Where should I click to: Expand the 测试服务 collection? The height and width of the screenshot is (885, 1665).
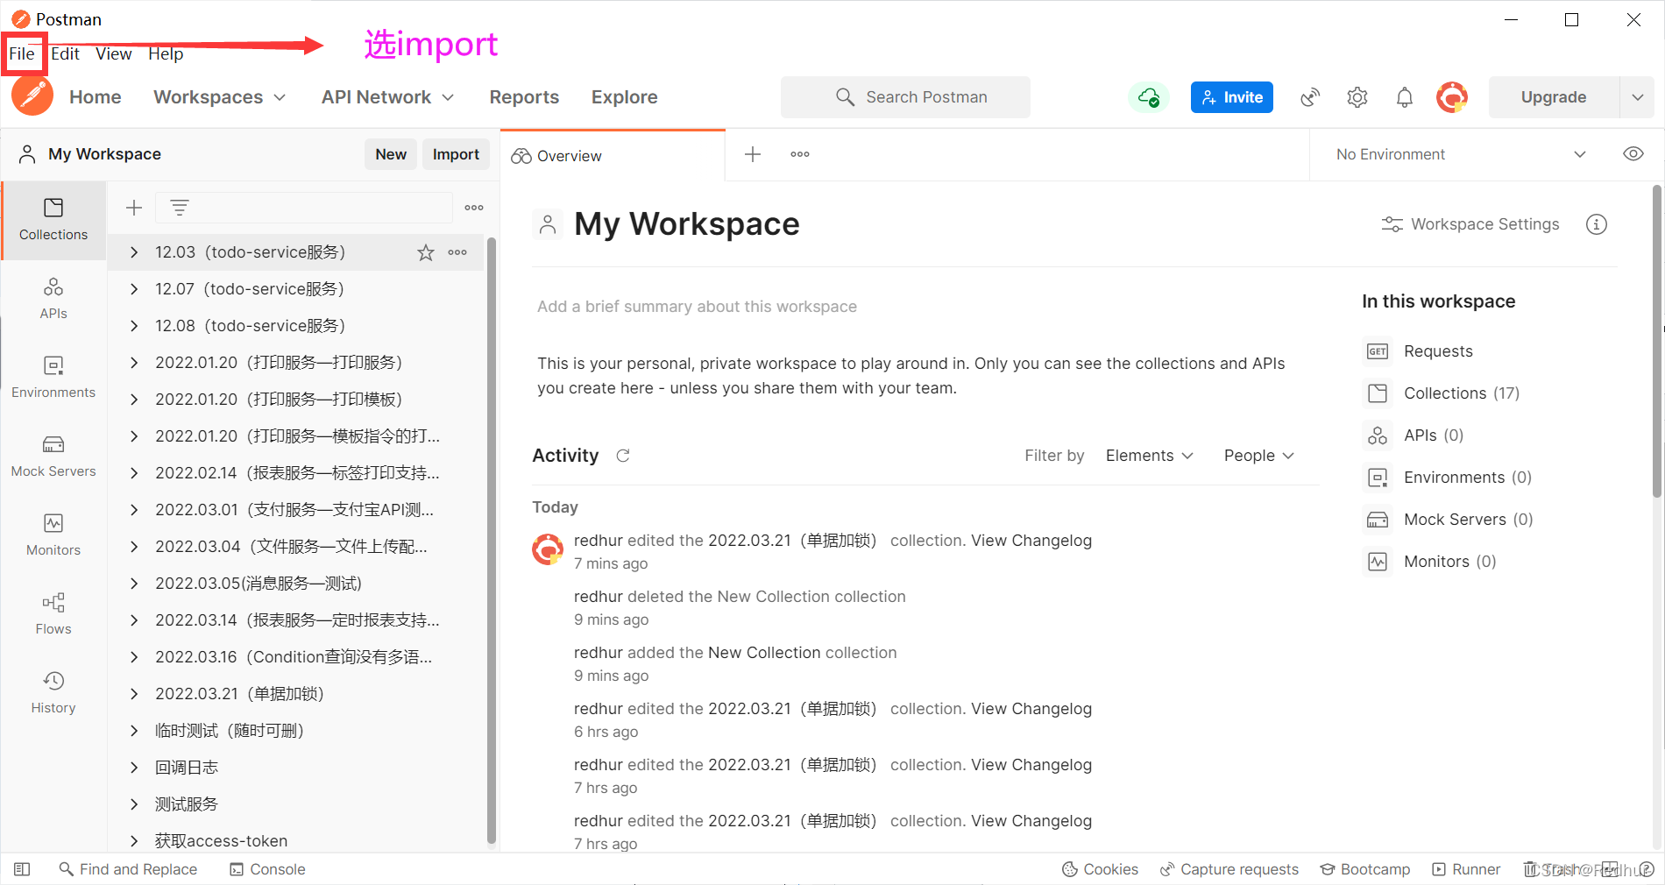(134, 804)
